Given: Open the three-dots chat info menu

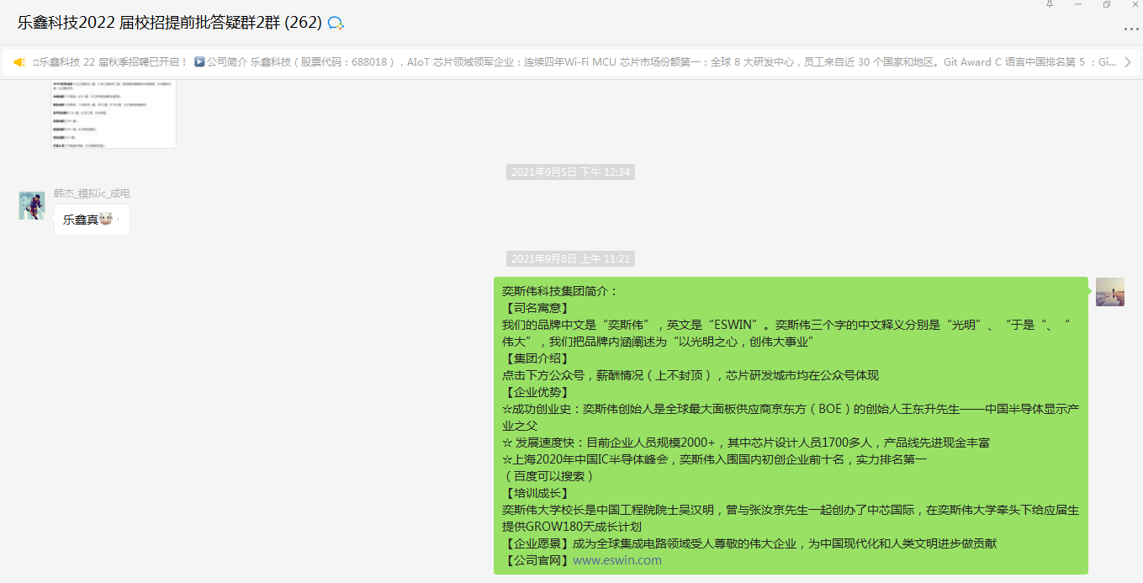Looking at the screenshot, I should [1131, 29].
